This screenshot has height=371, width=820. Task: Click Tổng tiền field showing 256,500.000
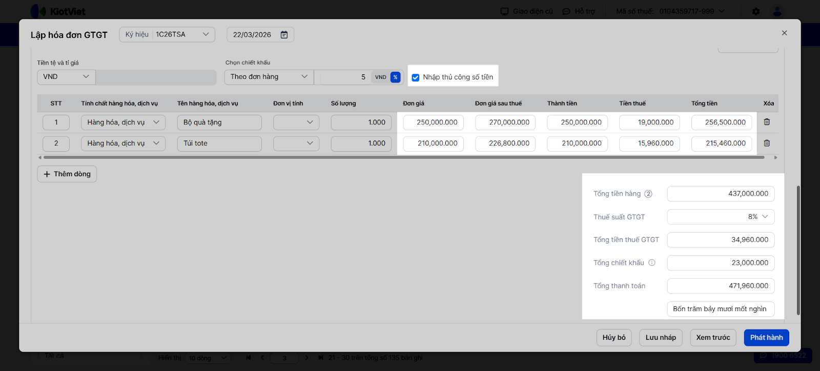[722, 122]
